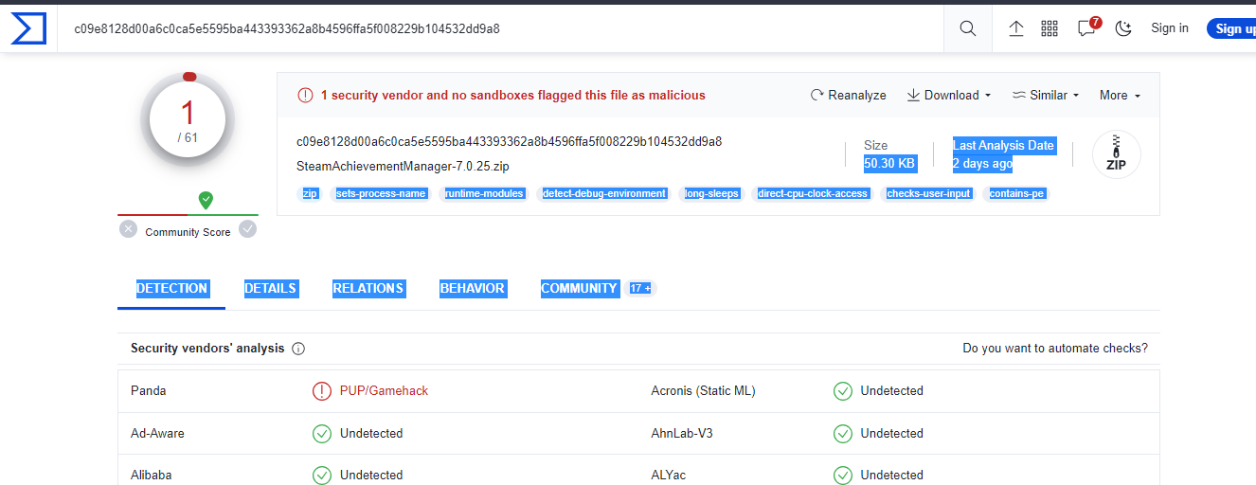Click the AhnLab-V3 Undetected check icon

coord(843,433)
